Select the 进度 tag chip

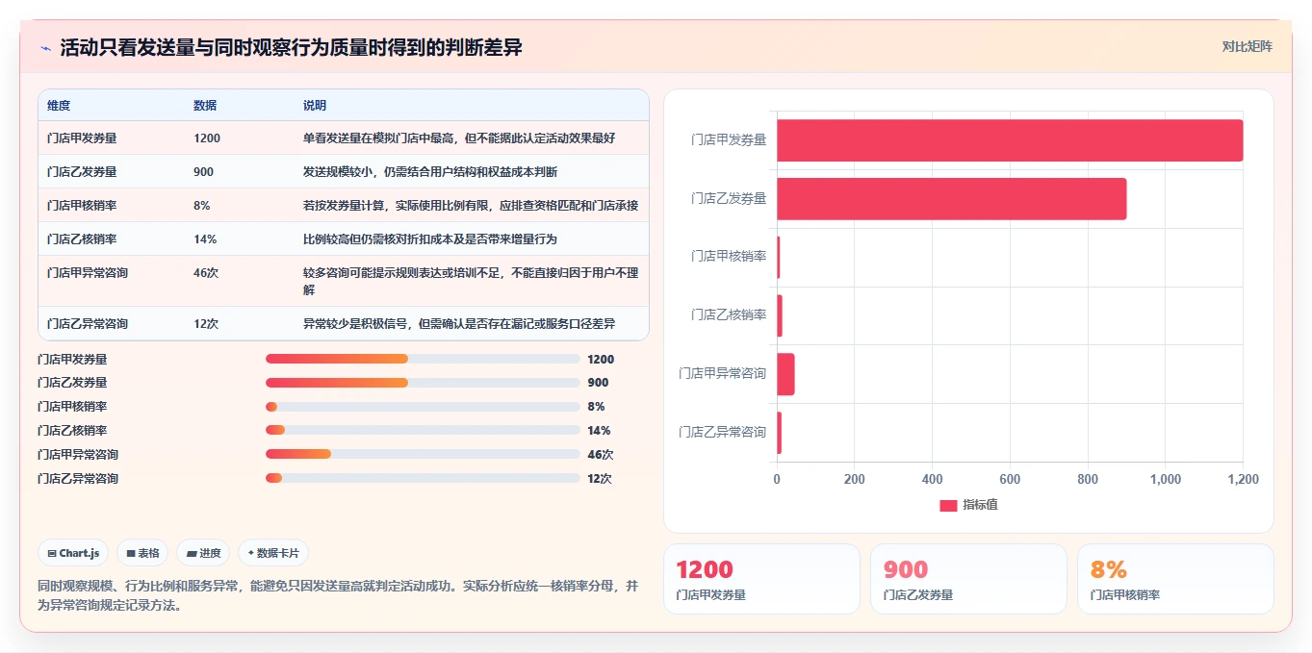203,553
